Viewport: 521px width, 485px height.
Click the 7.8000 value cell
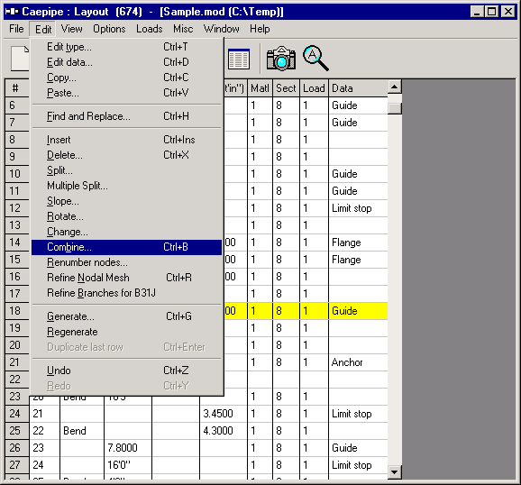click(x=128, y=448)
